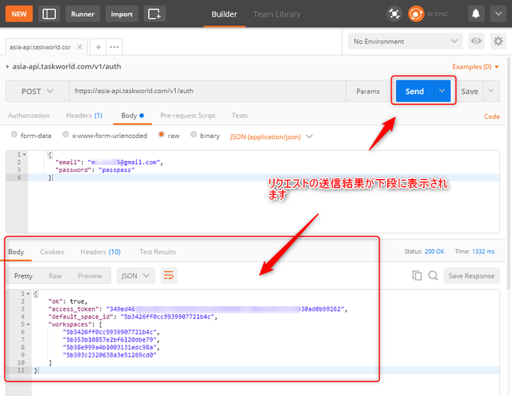Click the Save button

pyautogui.click(x=469, y=92)
